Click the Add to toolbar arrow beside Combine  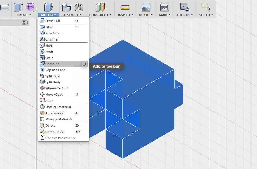84,64
